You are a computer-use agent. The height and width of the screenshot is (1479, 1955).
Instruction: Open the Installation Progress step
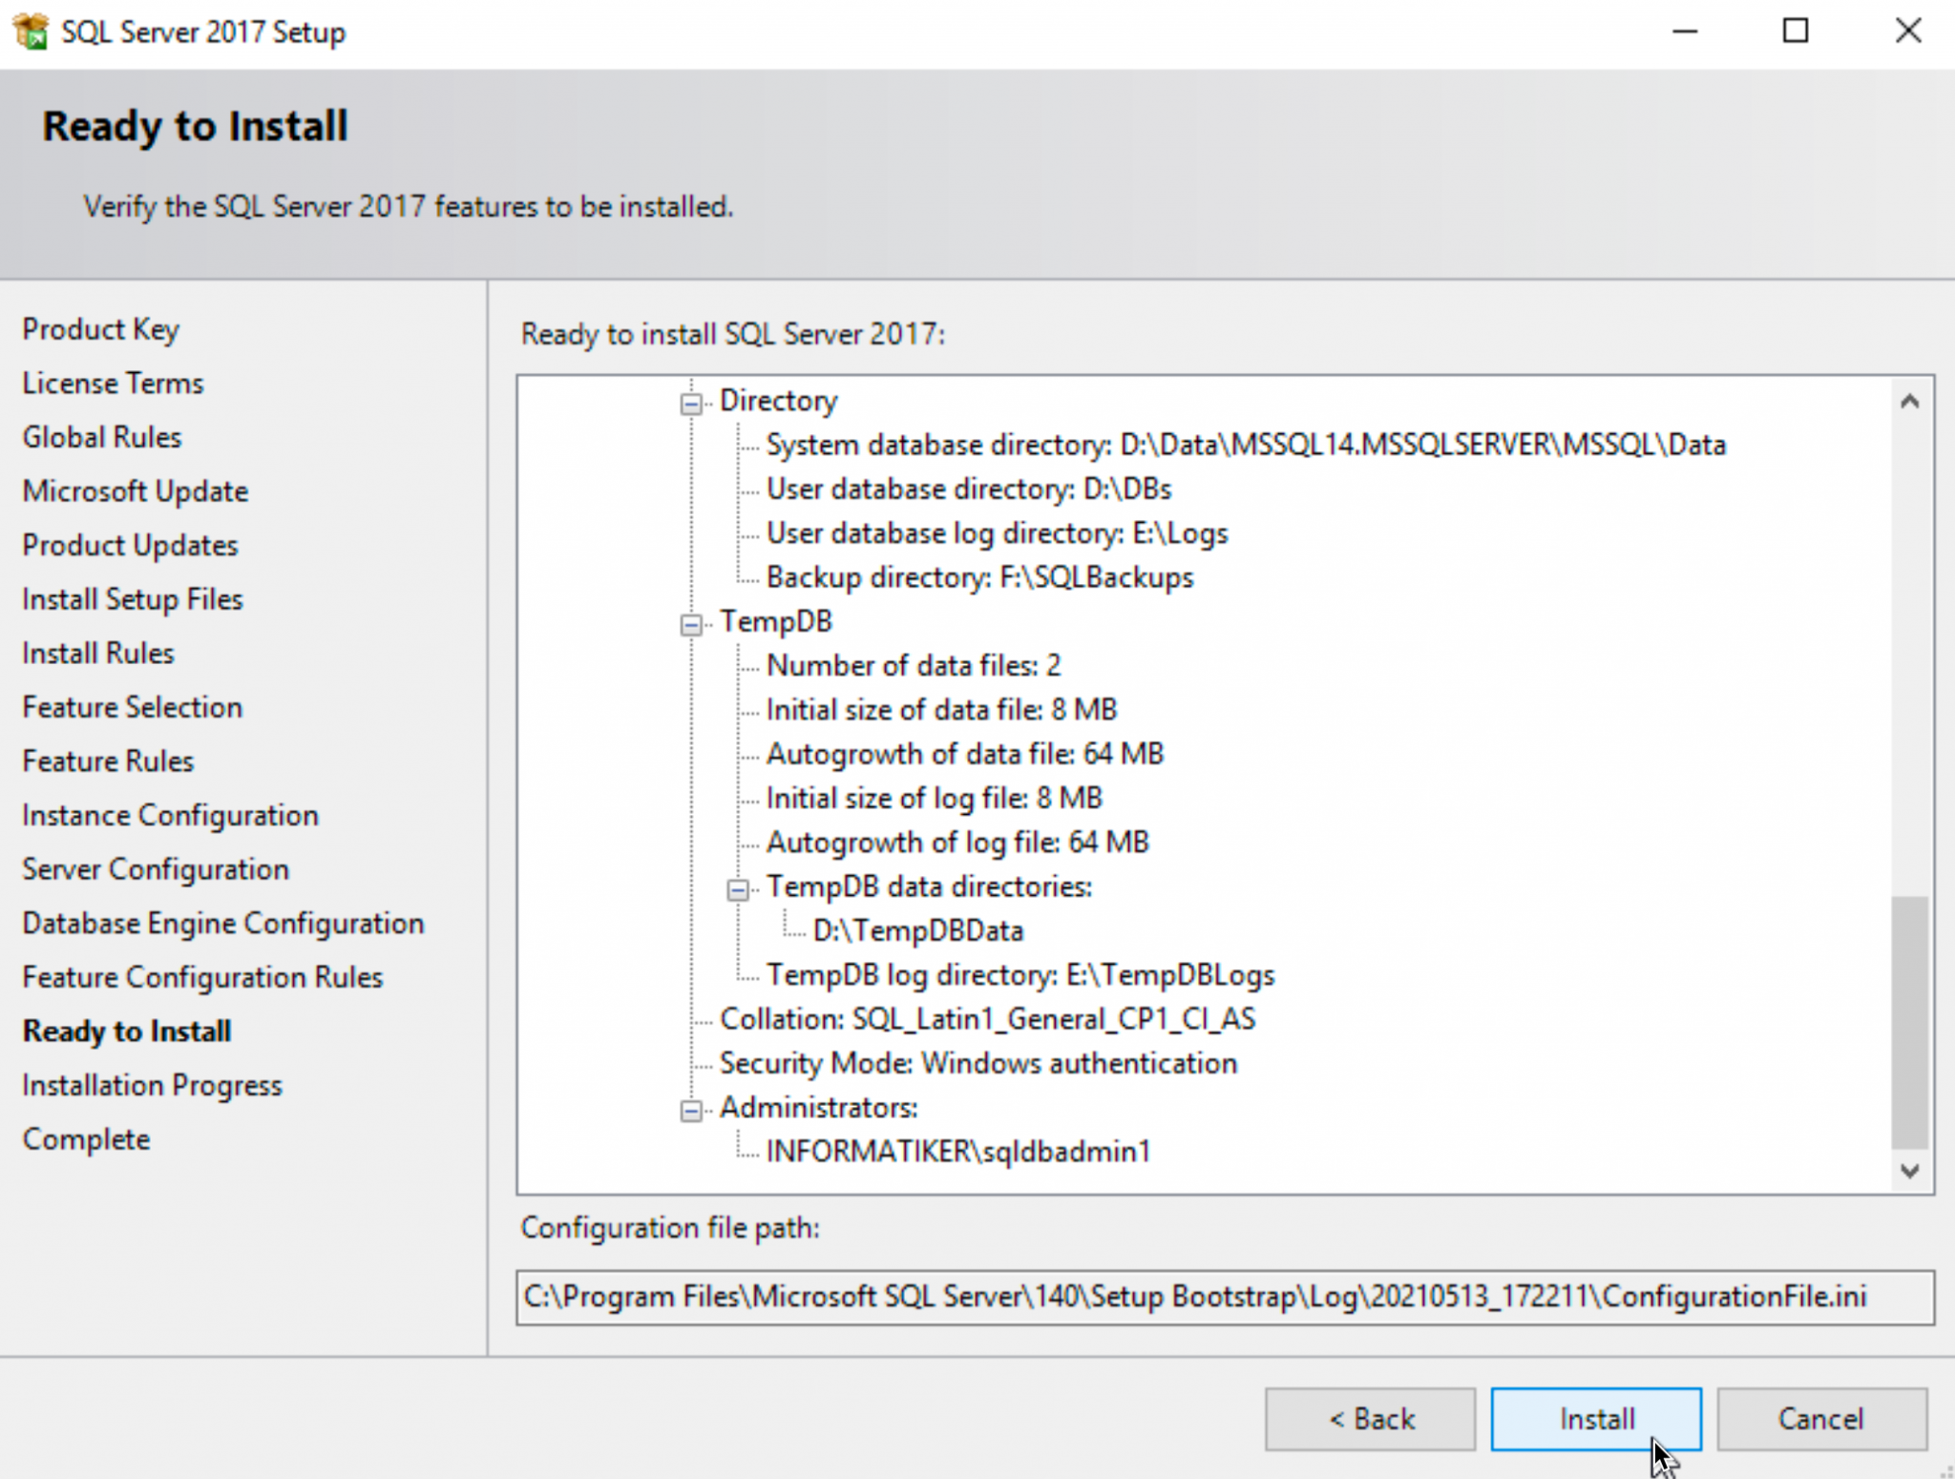151,1085
